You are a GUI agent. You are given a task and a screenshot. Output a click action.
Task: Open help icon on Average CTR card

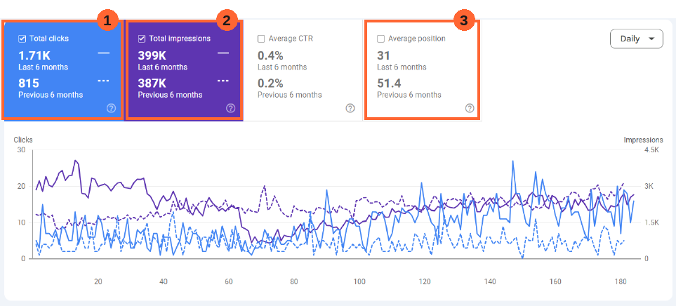350,108
